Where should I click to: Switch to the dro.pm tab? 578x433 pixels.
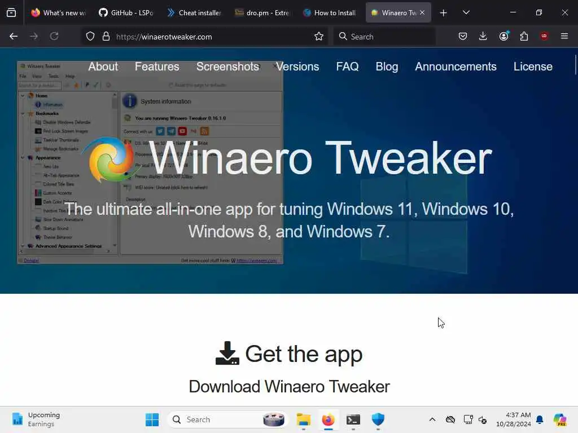(x=262, y=12)
